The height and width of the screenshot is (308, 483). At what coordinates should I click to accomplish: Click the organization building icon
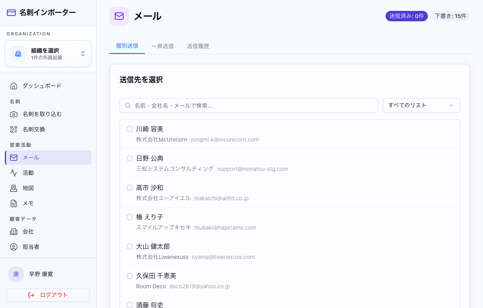pos(18,53)
